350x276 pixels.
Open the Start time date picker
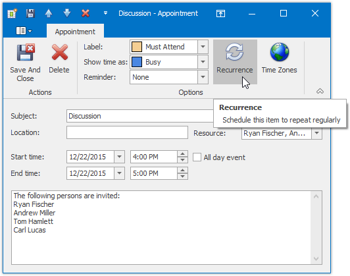(120, 157)
